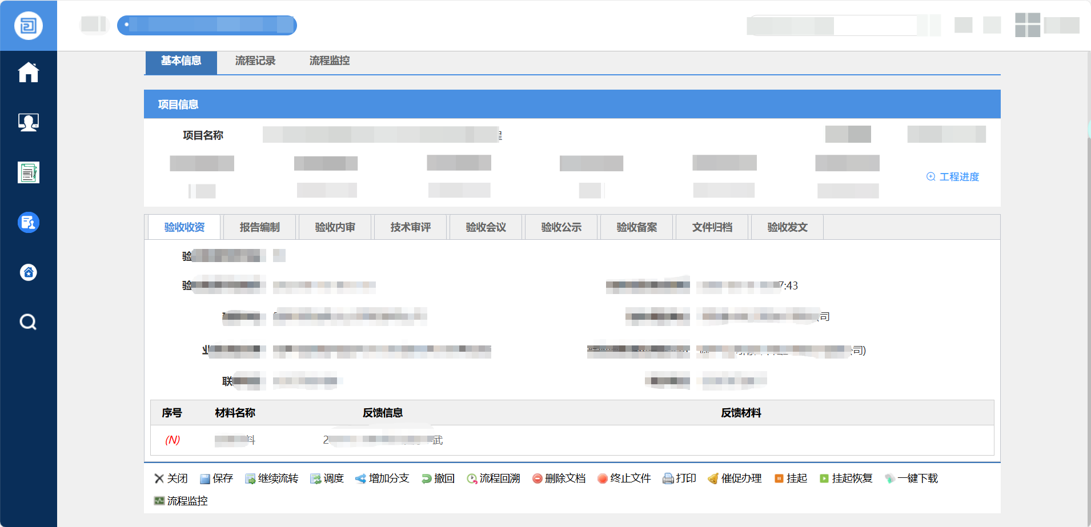The width and height of the screenshot is (1091, 527).
Task: Click the documents icon in the sidebar
Action: click(x=28, y=172)
